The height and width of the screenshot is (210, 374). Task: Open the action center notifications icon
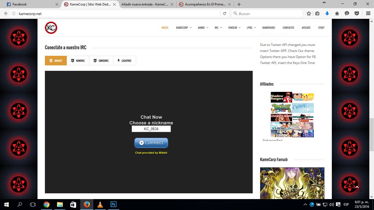[x=339, y=205]
